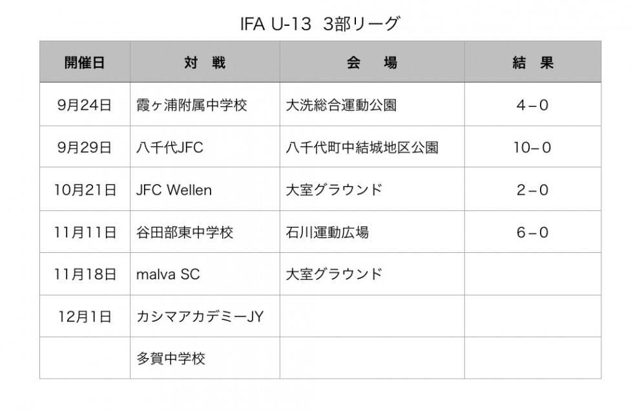Viewport: 633px width, 411px height.
Task: Click the 多賀中学校 cell
Action: 205,358
